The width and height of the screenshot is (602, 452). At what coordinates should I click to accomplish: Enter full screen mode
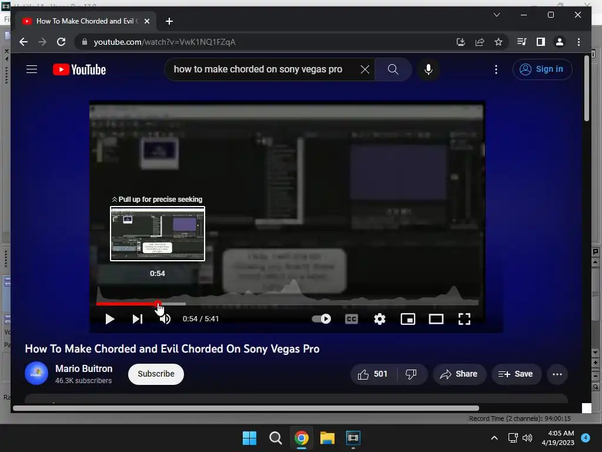(464, 318)
